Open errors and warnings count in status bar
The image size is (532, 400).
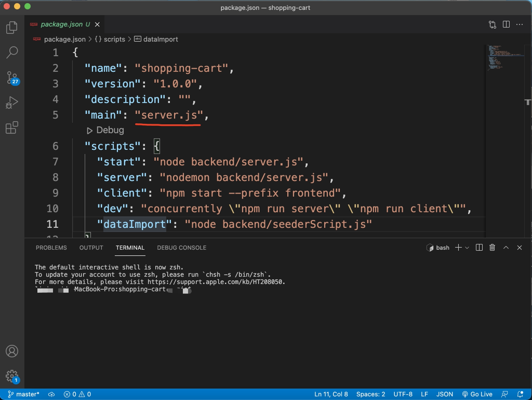tap(77, 394)
